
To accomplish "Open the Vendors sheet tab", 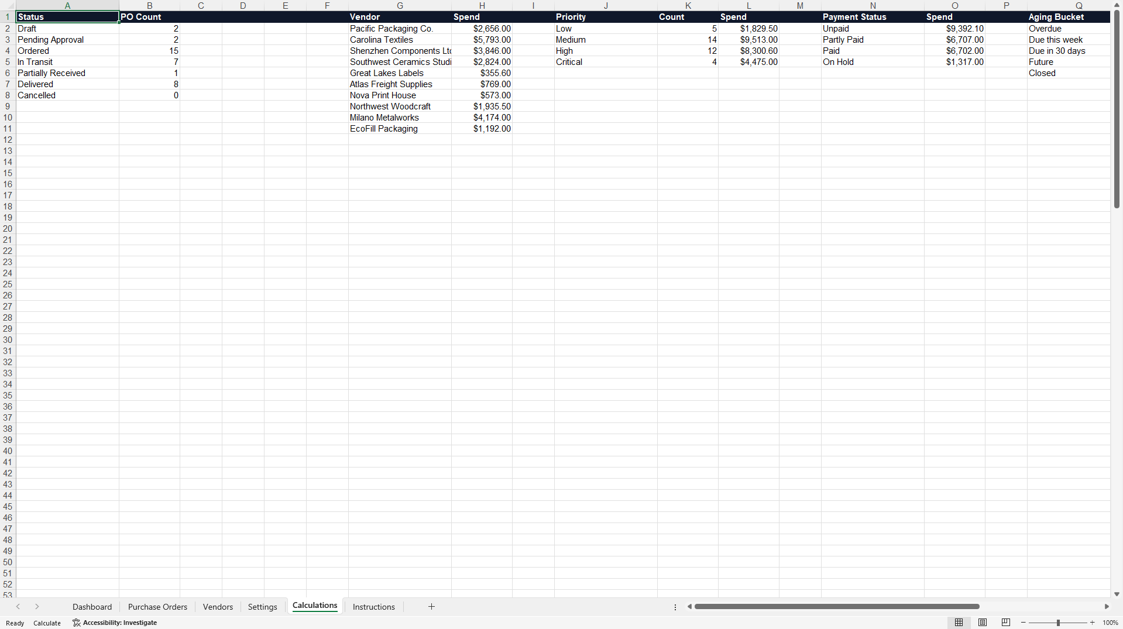I will pyautogui.click(x=218, y=607).
